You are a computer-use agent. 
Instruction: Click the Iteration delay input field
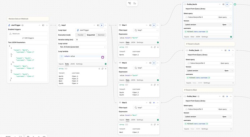[91, 40]
